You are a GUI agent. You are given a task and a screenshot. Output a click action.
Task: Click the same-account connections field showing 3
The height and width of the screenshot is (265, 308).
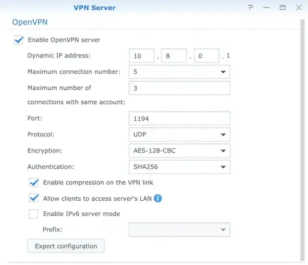(x=180, y=88)
